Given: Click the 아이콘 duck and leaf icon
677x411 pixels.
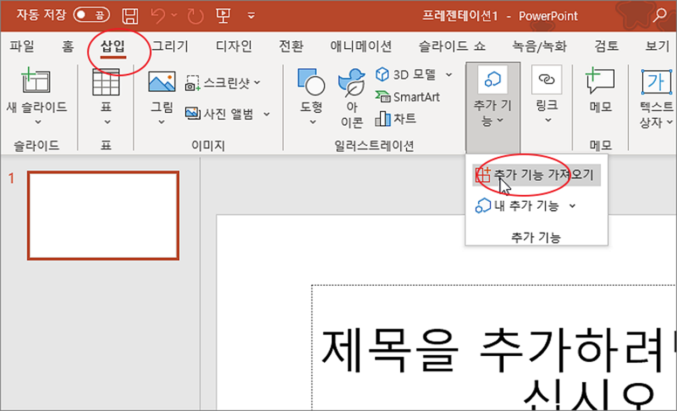Looking at the screenshot, I should 351,83.
